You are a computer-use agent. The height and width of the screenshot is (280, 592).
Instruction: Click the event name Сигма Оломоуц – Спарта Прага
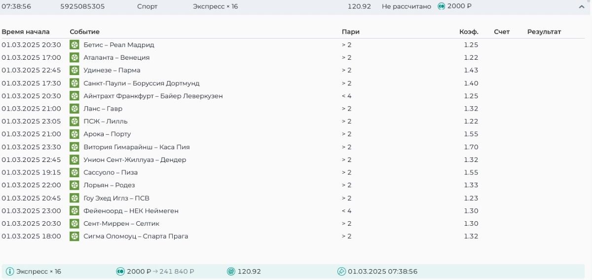pos(136,237)
